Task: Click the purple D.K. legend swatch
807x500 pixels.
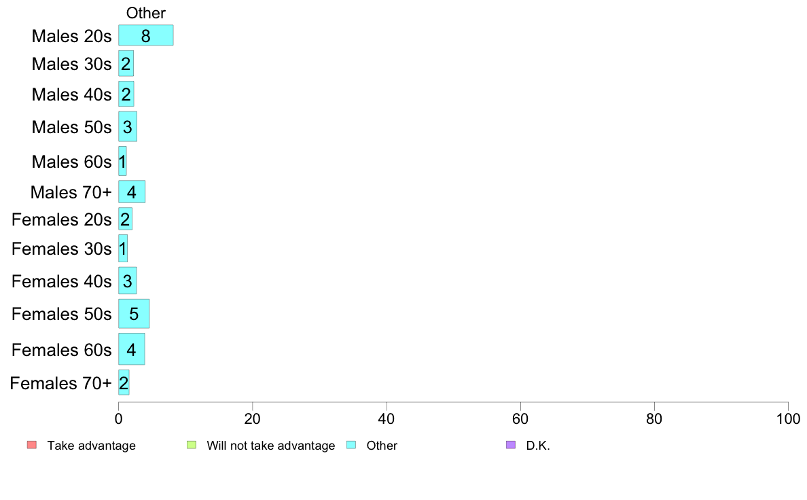Action: pos(511,445)
